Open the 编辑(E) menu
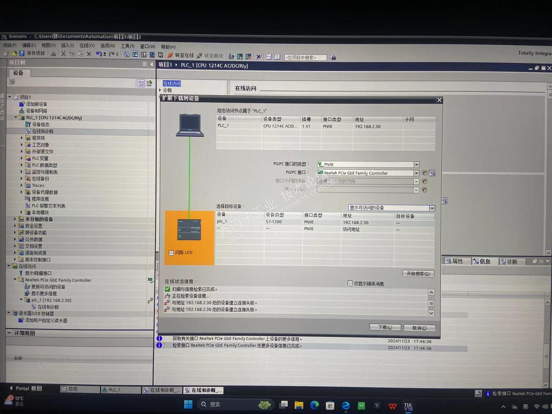 [29, 45]
